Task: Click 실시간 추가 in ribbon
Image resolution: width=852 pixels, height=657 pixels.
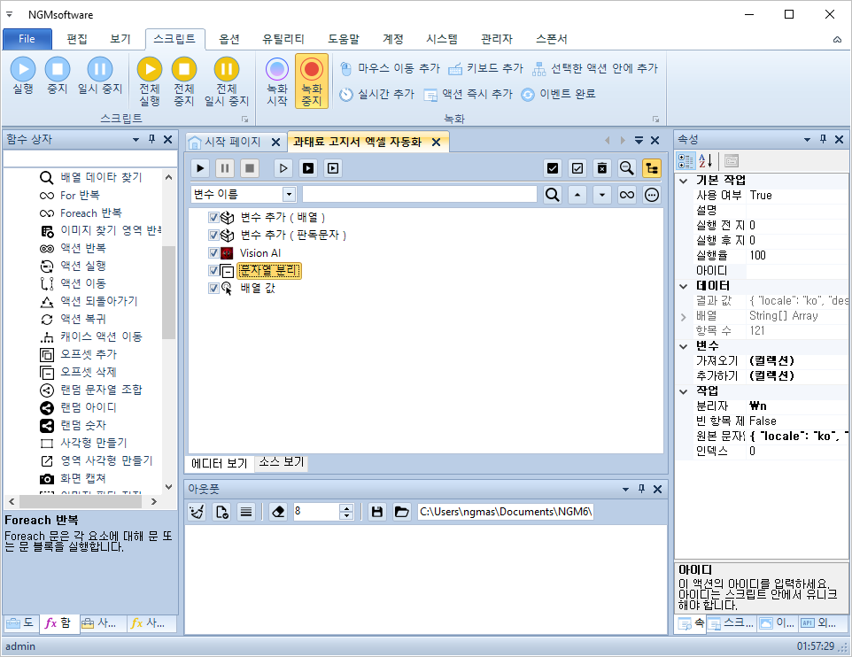Action: [x=376, y=95]
